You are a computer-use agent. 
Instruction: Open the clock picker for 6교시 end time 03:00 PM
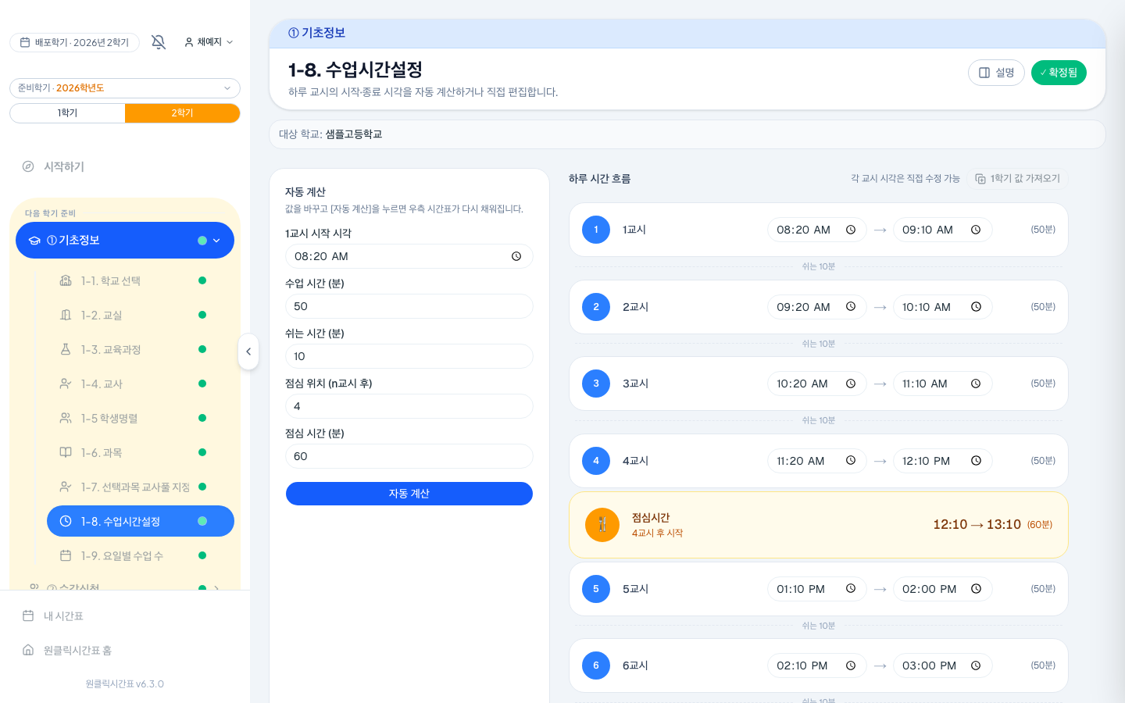pyautogui.click(x=976, y=666)
